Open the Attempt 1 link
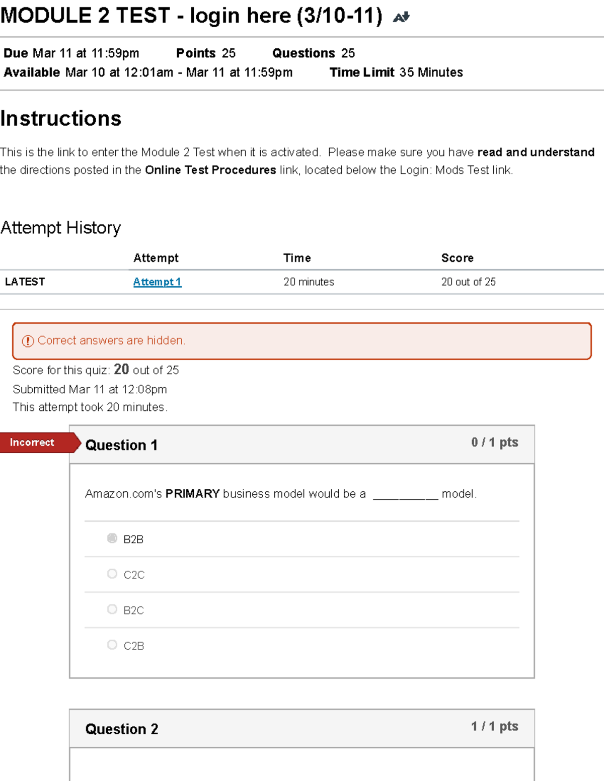604x781 pixels. pos(157,282)
